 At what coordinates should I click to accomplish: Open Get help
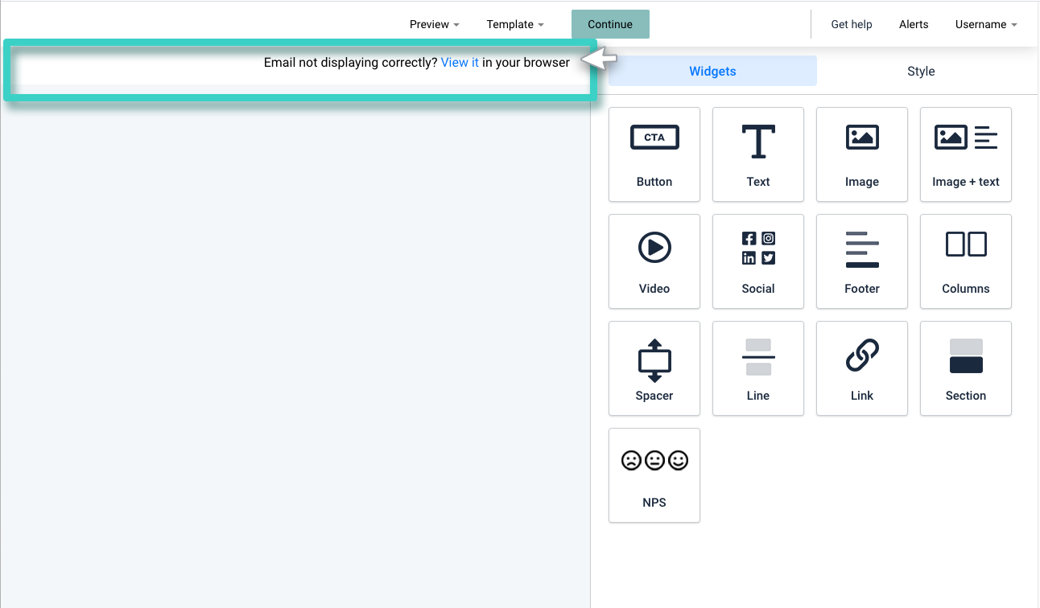[852, 24]
